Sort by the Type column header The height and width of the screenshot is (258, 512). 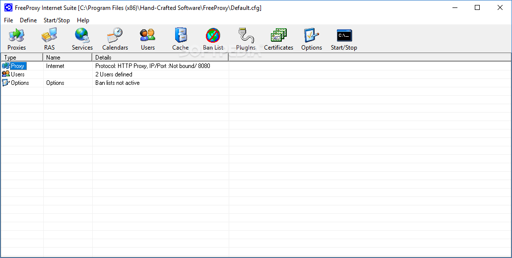[22, 58]
